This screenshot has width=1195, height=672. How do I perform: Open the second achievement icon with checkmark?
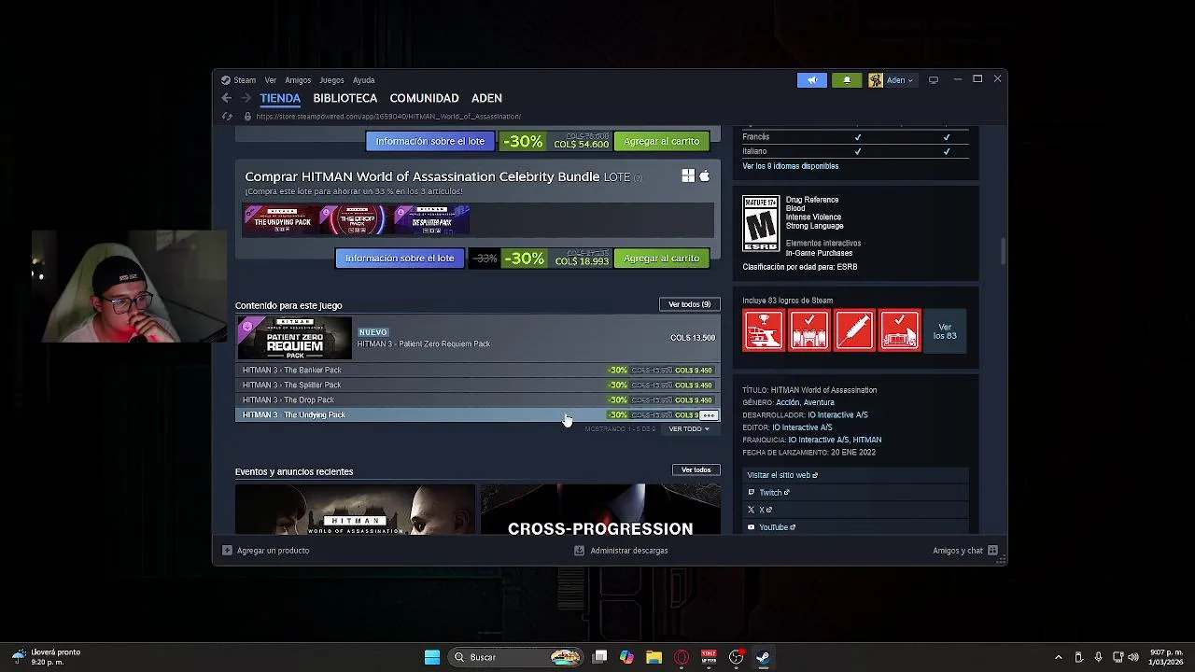point(809,330)
